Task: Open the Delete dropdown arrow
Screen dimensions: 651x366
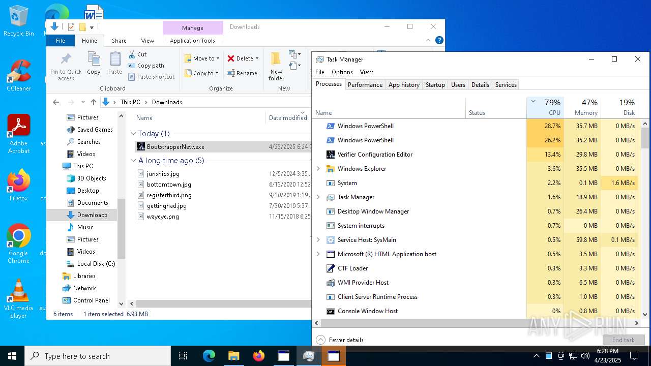Action: (x=257, y=58)
